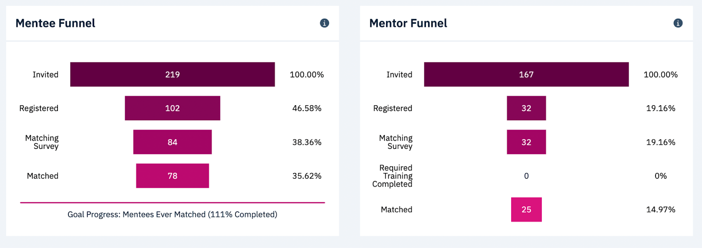Click the zero value for Required Training
The image size is (702, 248).
point(526,176)
